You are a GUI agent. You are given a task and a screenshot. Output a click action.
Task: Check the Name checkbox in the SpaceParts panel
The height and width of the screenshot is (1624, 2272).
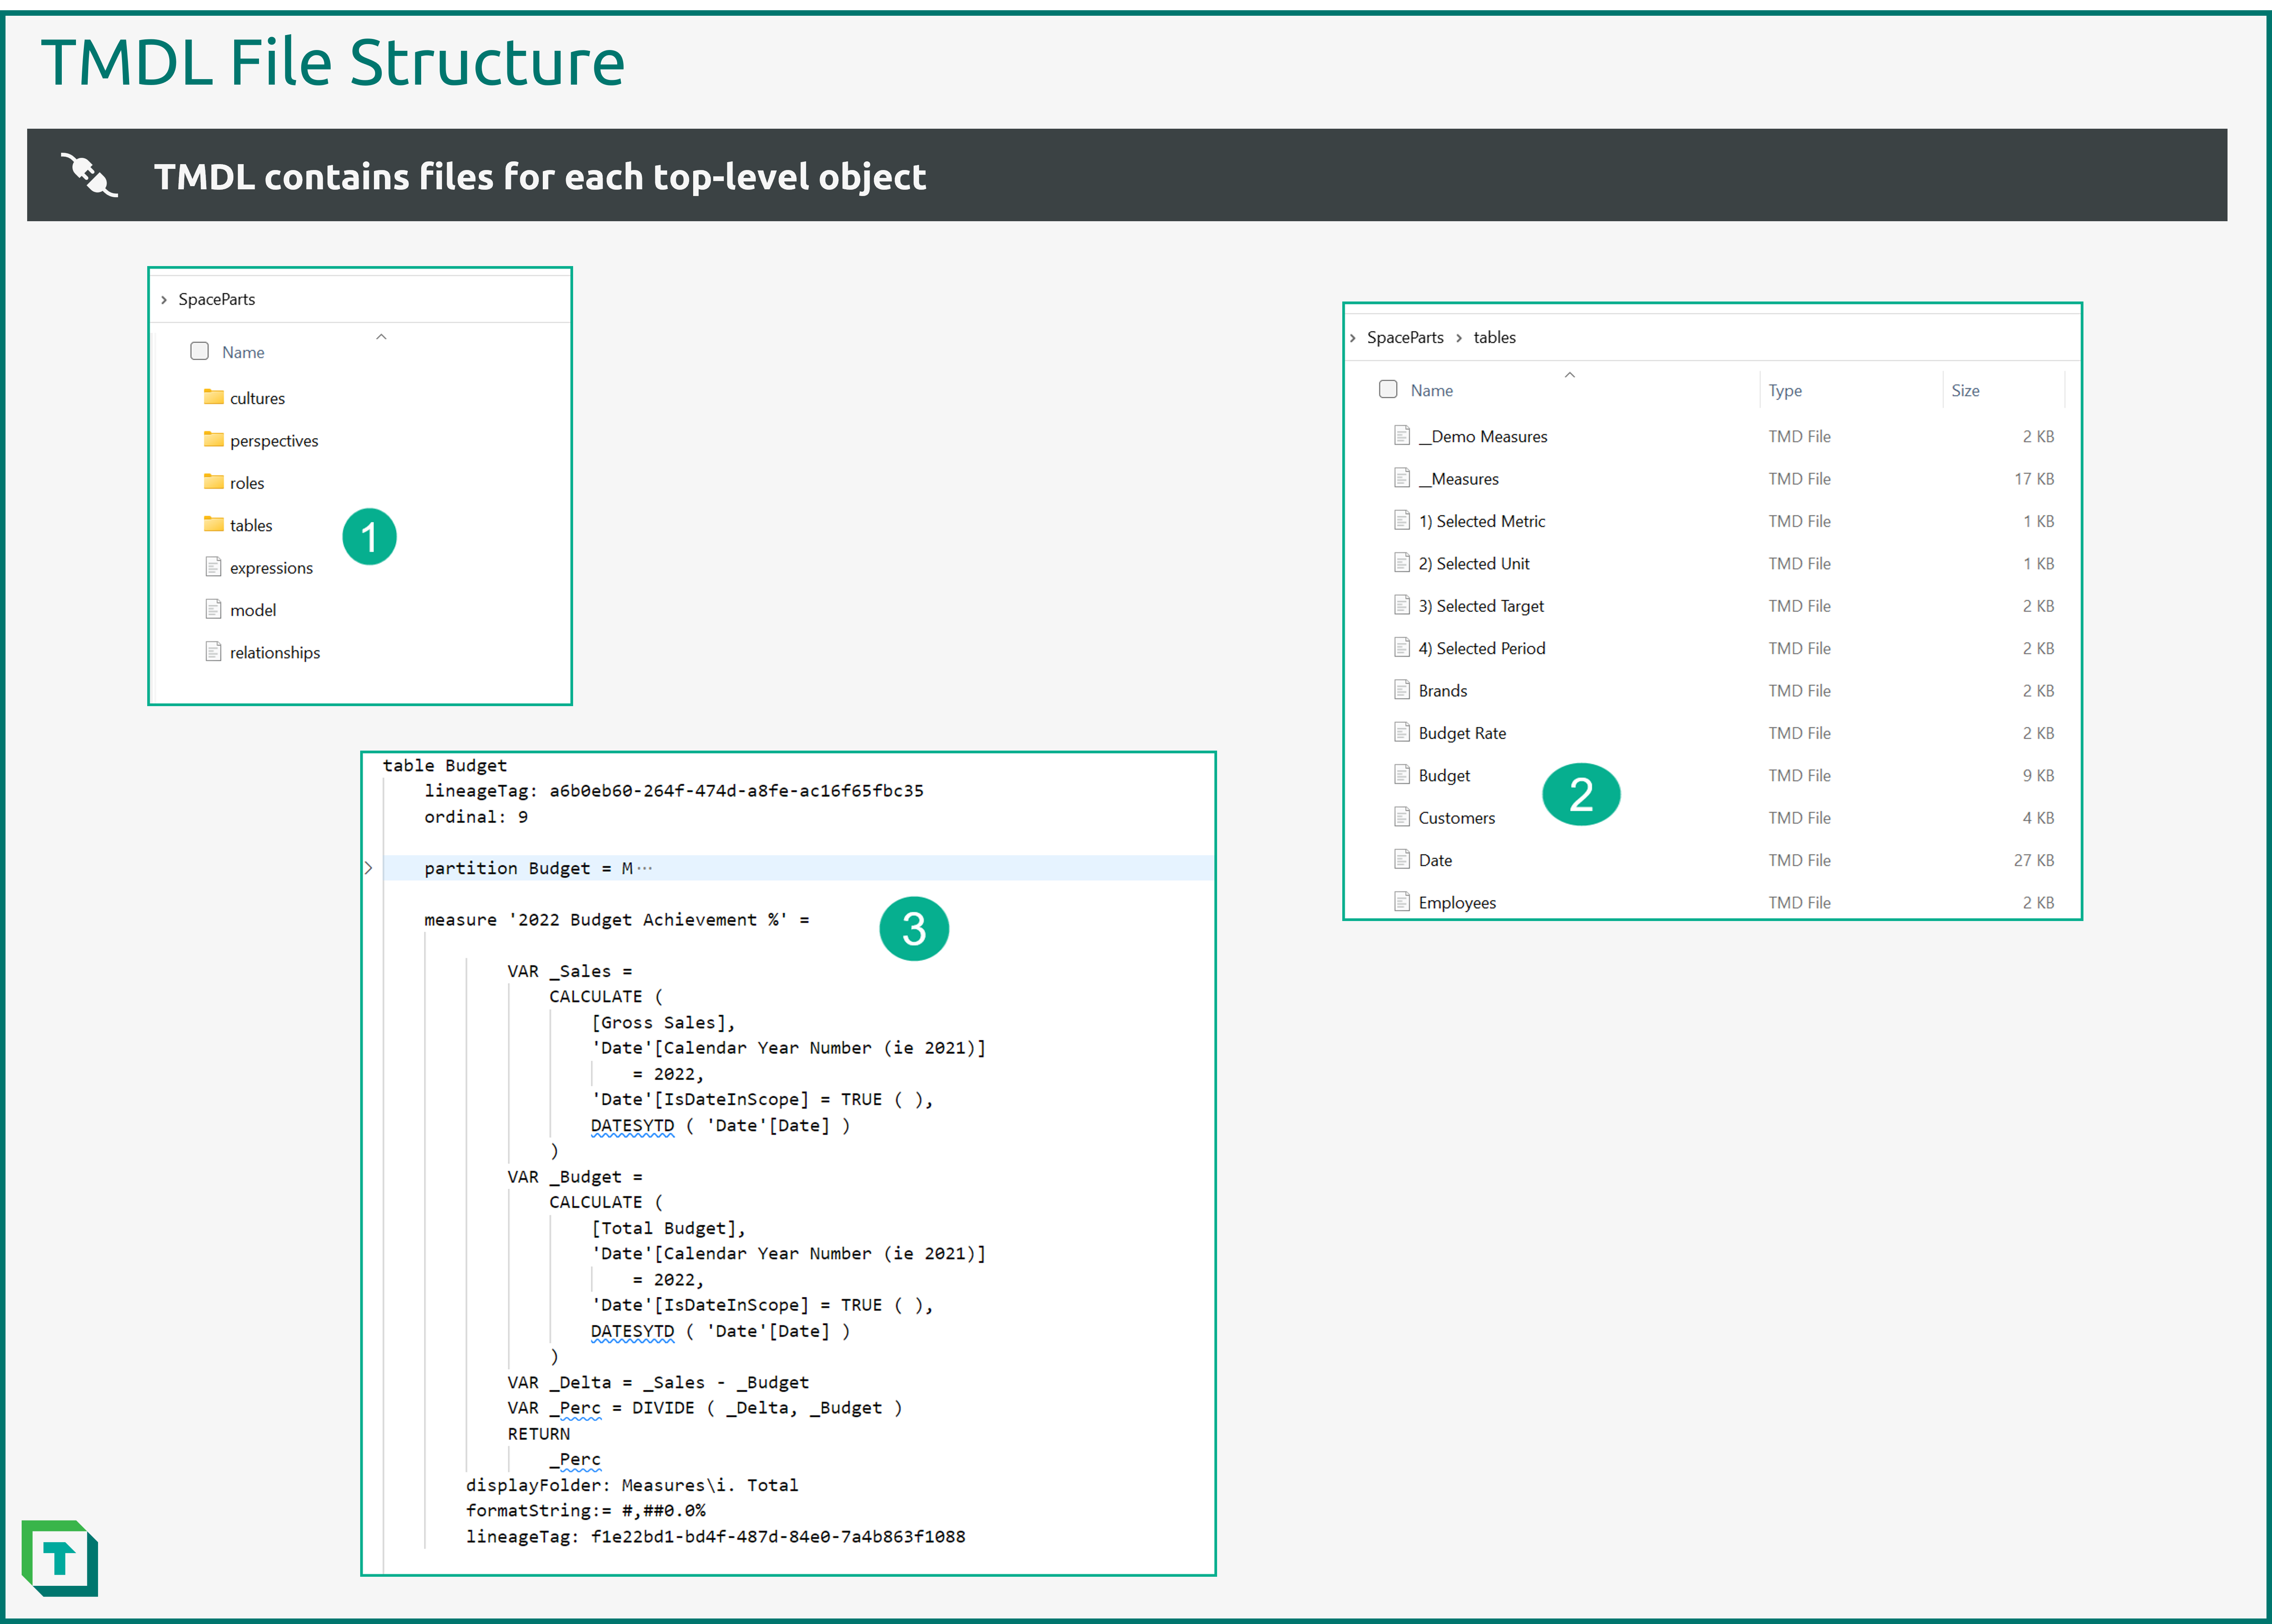[x=200, y=351]
